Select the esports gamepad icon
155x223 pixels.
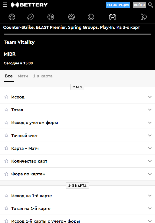(x=112, y=17)
